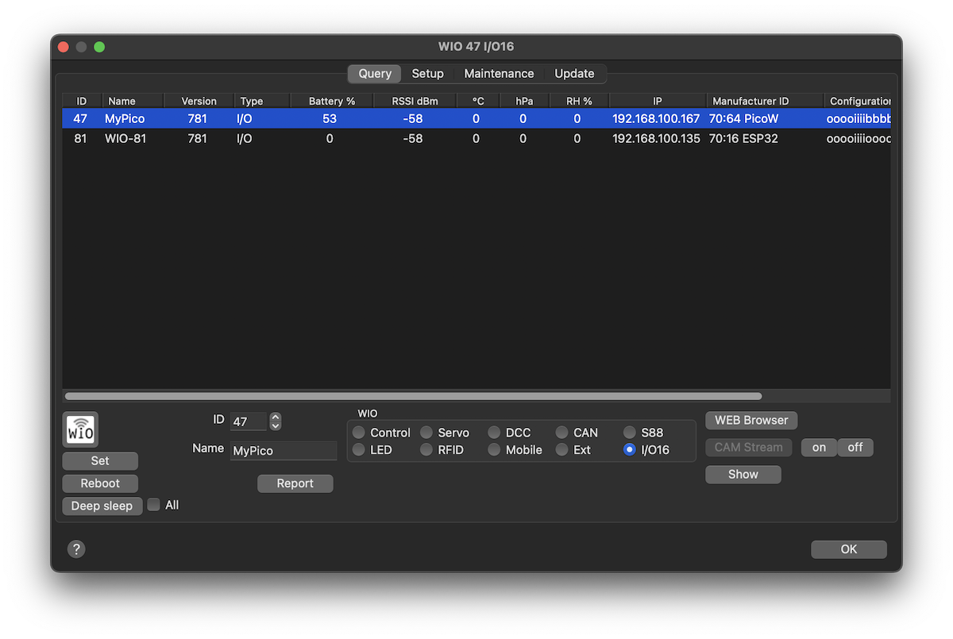Viewport: 953px width, 639px height.
Task: Click the Report button
Action: pyautogui.click(x=295, y=483)
